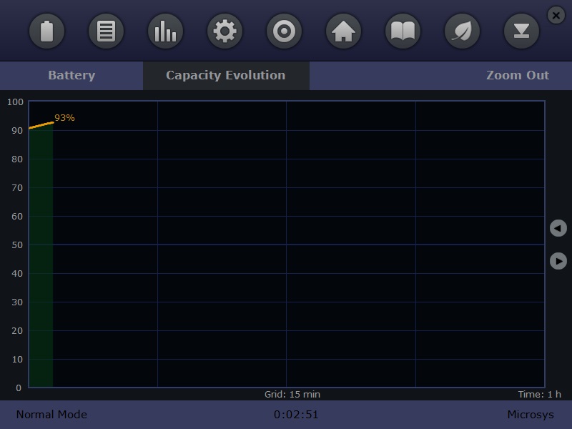Screen dimensions: 572x429
Task: Click the target record icon
Action: [284, 31]
